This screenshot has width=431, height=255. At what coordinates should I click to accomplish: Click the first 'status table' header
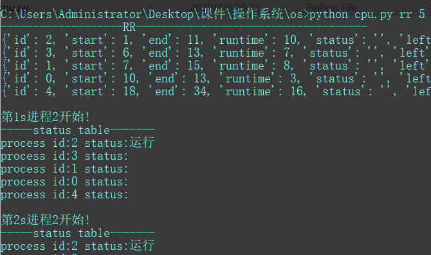77,130
